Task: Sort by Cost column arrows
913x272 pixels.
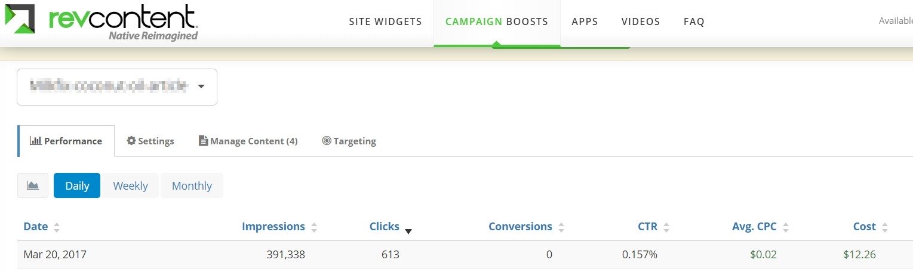Action: (885, 227)
